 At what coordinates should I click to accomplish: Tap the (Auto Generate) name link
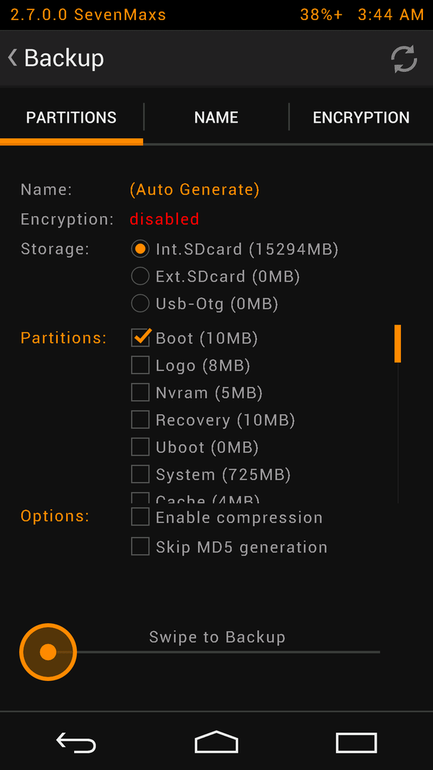194,190
